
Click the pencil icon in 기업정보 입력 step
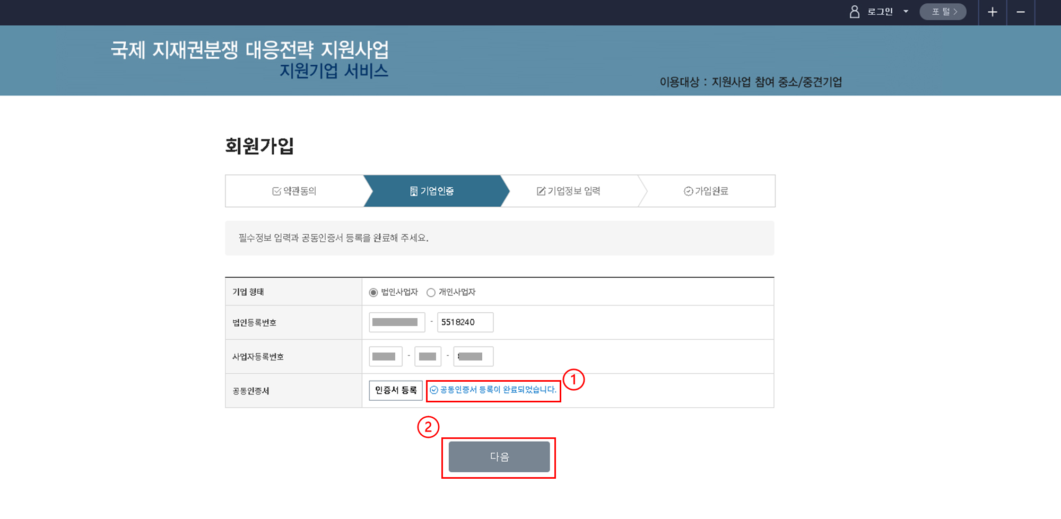541,191
